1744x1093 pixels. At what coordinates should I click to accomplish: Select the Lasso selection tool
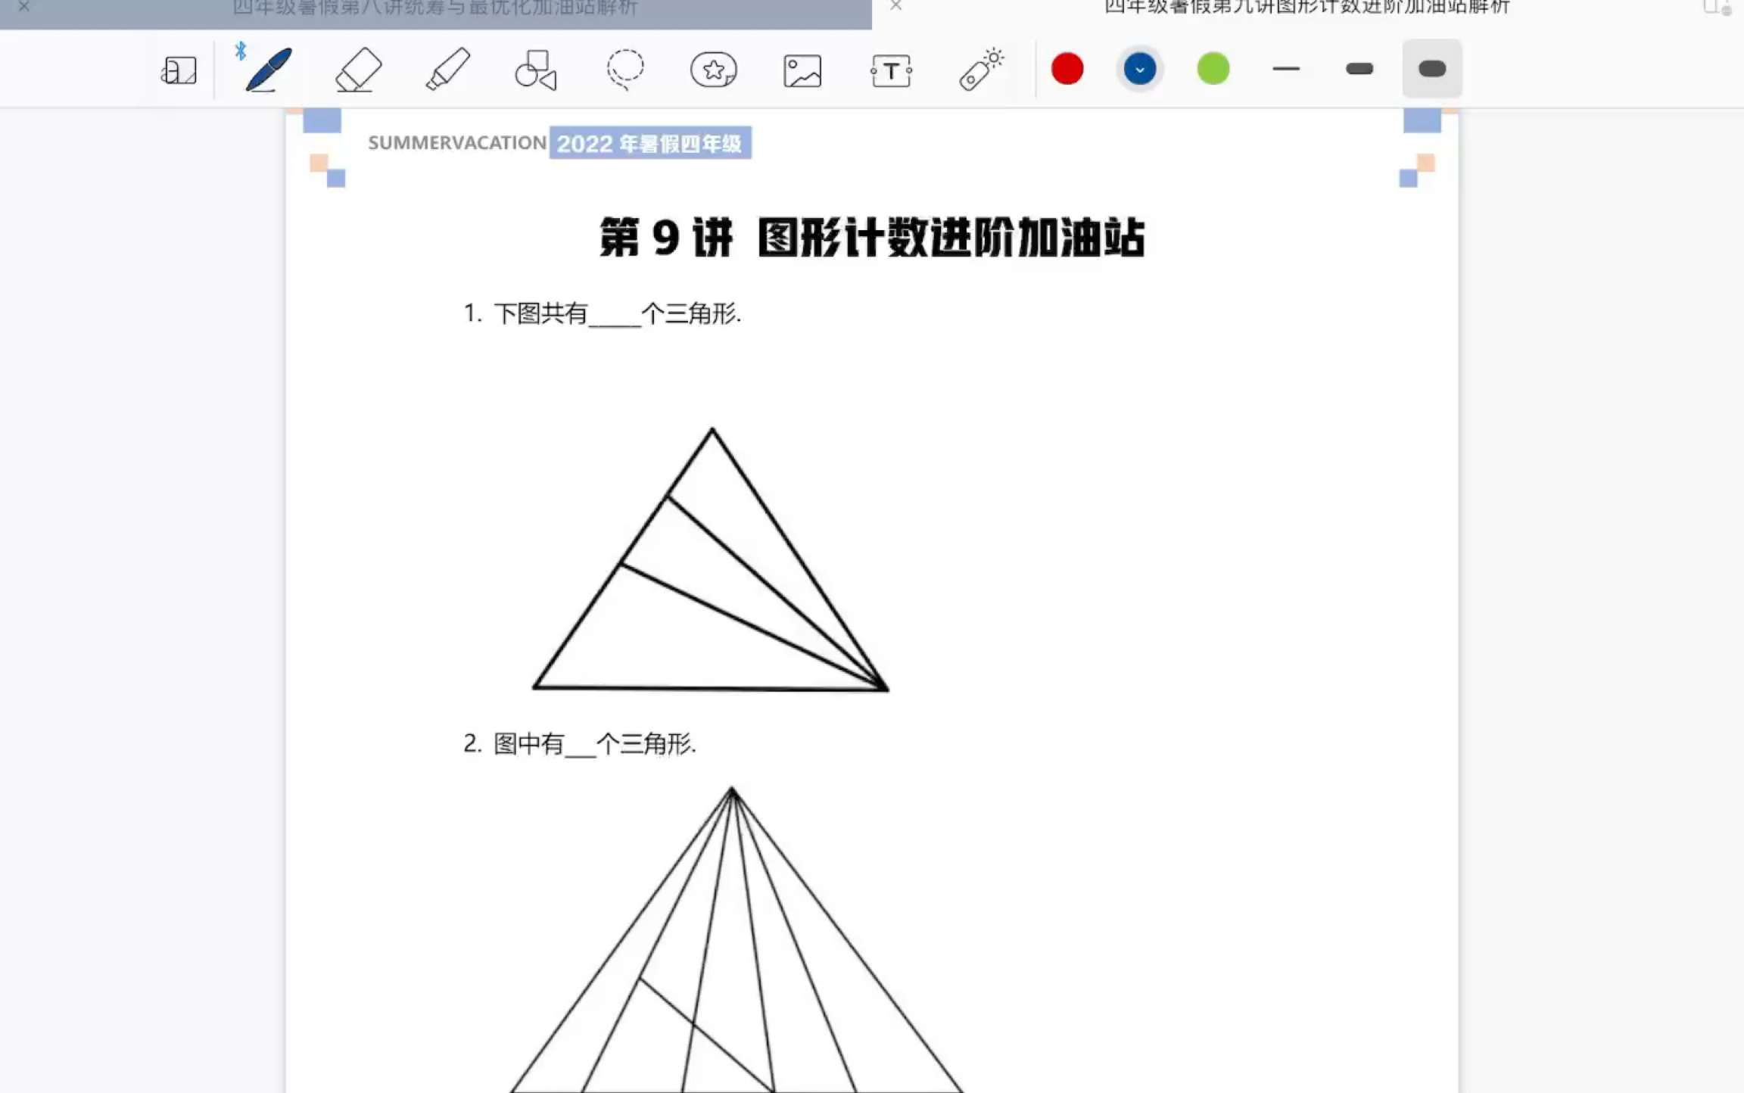pyautogui.click(x=624, y=68)
